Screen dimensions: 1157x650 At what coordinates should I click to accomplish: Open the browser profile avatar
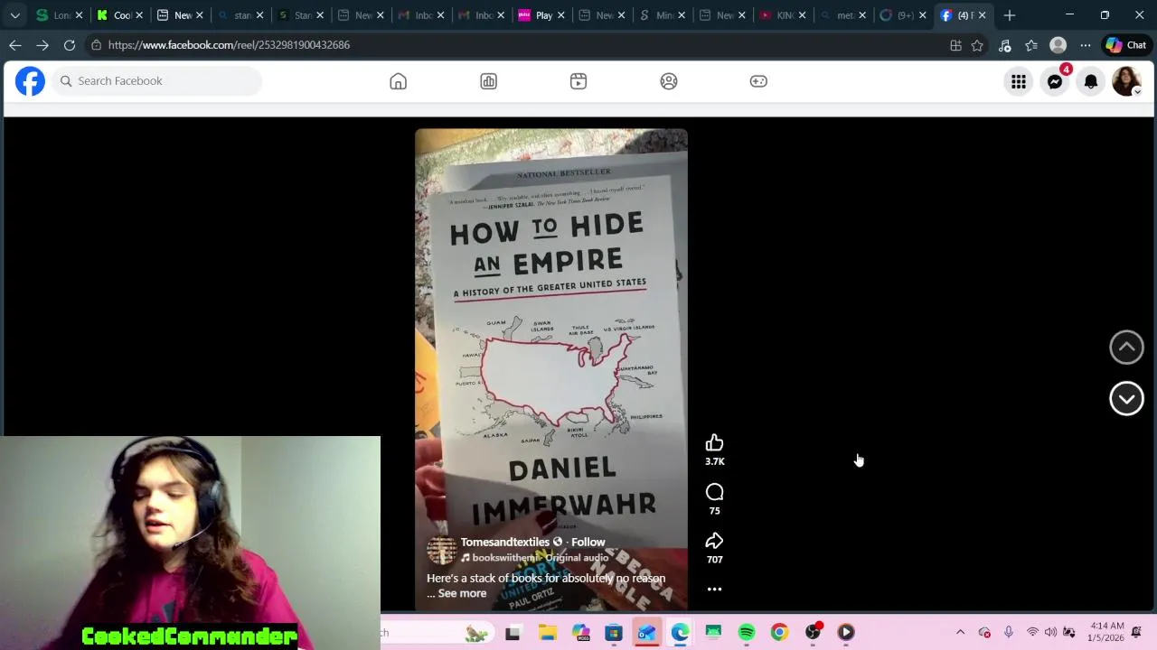(x=1058, y=45)
